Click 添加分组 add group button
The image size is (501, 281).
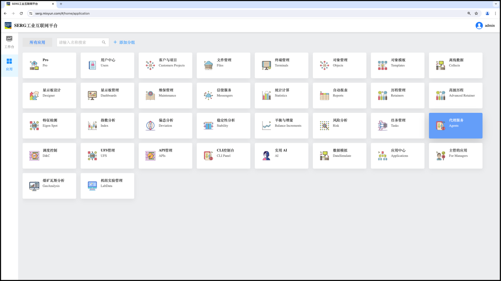coord(124,42)
